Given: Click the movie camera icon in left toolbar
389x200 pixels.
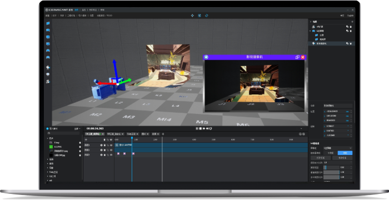Looking at the screenshot, I should pyautogui.click(x=48, y=67).
